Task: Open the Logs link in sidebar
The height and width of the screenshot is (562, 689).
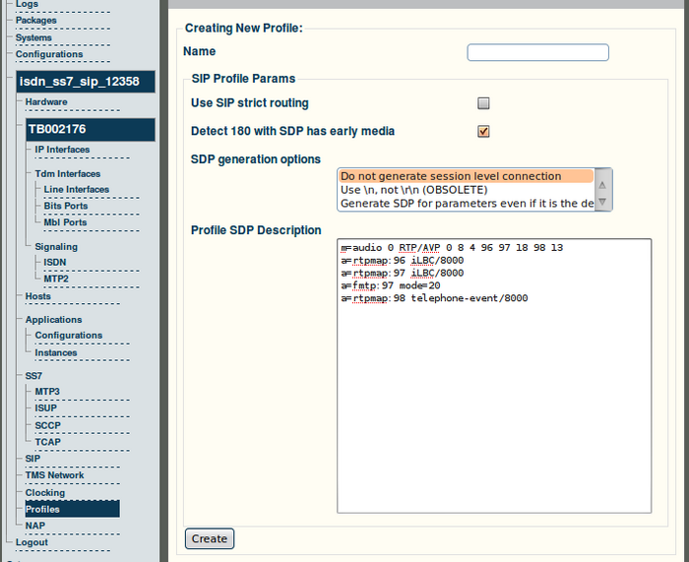Action: [27, 4]
